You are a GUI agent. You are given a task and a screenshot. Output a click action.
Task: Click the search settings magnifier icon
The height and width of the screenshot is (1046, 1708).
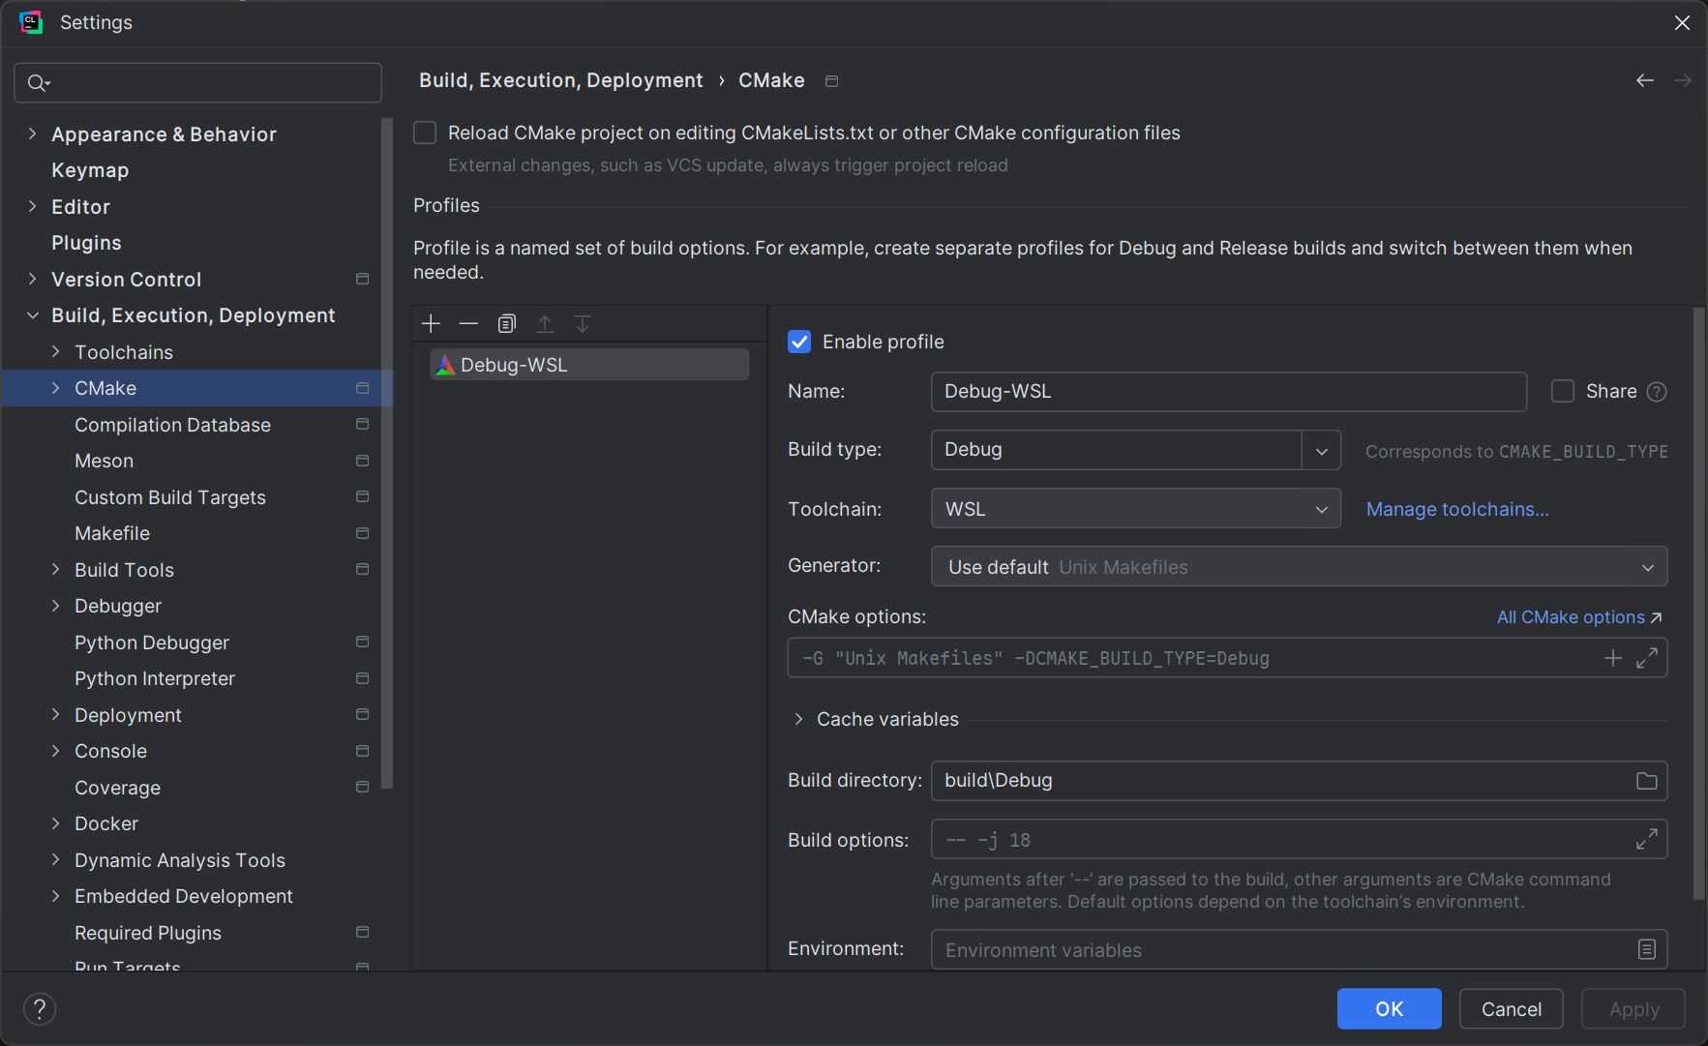point(39,83)
